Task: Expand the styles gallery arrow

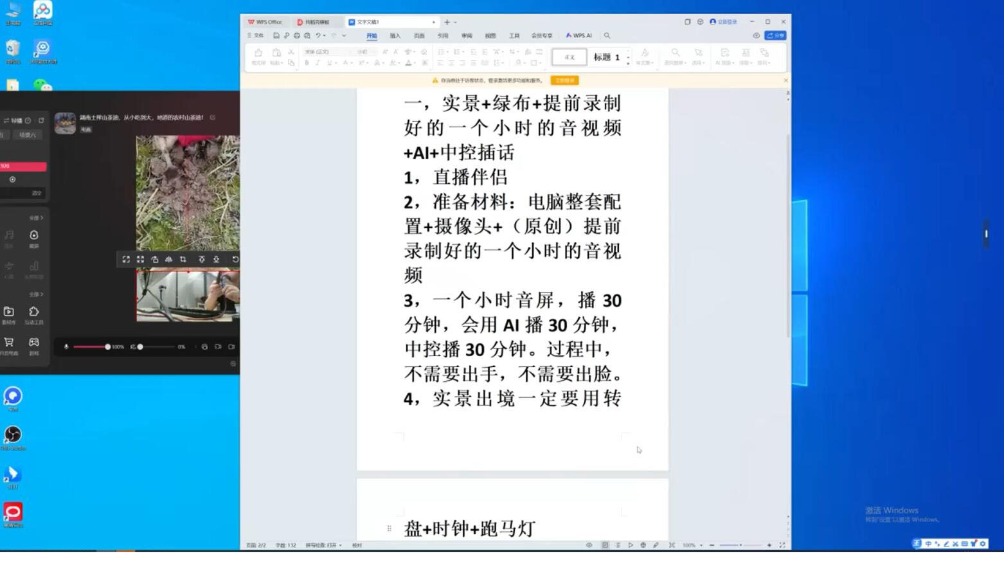Action: point(628,64)
